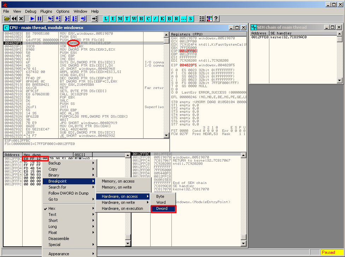Open the Log window with L button
Screen dimensions: 345x257
[106, 18]
